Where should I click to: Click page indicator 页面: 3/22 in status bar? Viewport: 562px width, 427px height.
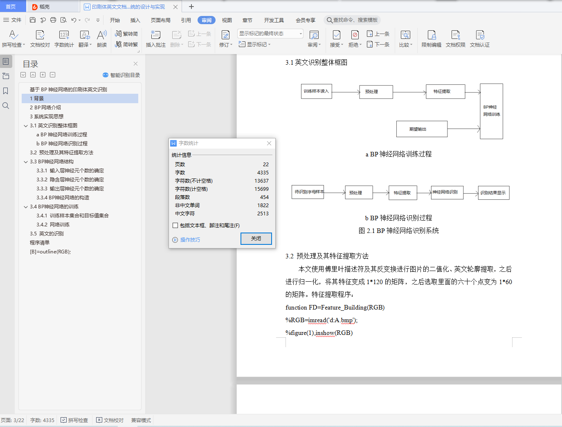click(13, 420)
